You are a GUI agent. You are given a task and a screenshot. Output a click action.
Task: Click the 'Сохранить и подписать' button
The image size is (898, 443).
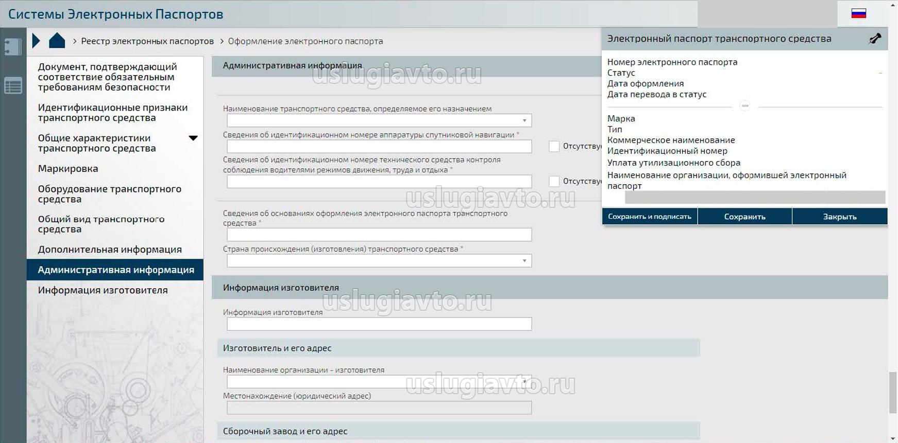click(649, 217)
